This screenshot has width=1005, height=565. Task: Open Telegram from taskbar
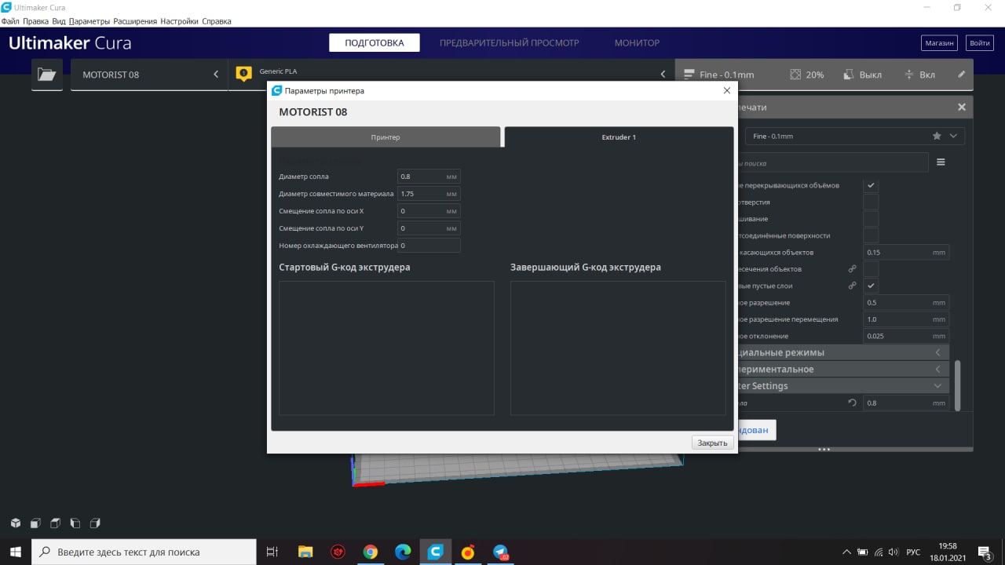[500, 552]
